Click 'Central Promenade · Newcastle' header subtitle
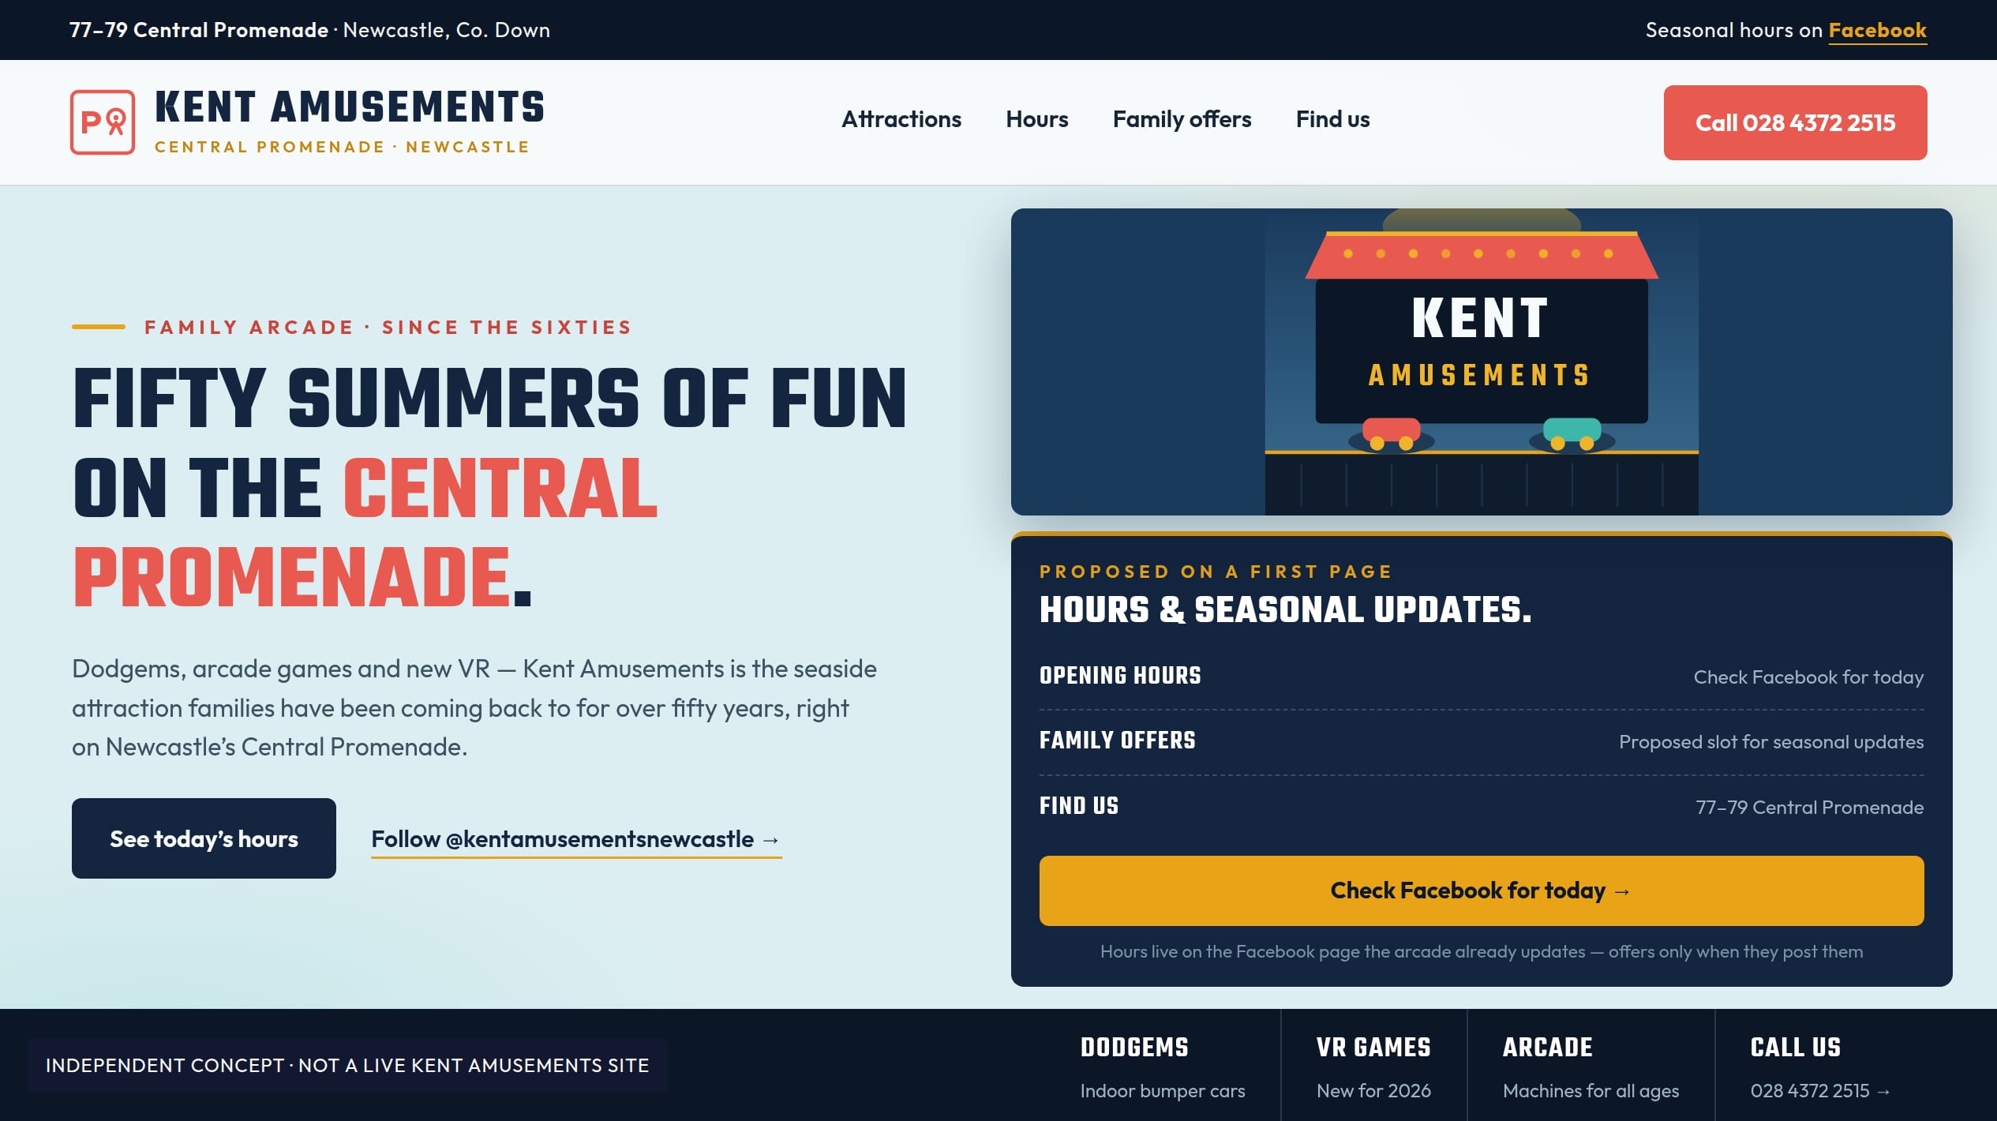The width and height of the screenshot is (1997, 1121). [x=342, y=147]
